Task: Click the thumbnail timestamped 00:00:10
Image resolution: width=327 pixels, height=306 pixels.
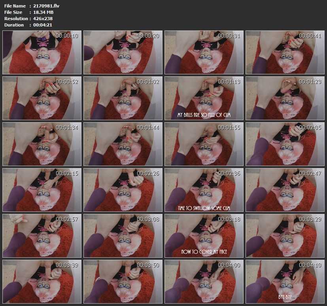Action: [42, 52]
